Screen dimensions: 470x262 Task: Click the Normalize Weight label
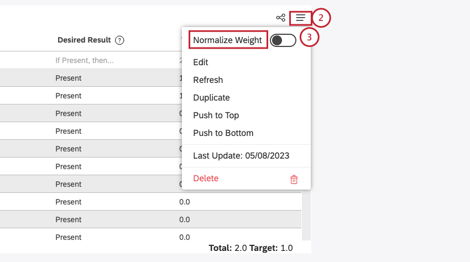point(227,40)
